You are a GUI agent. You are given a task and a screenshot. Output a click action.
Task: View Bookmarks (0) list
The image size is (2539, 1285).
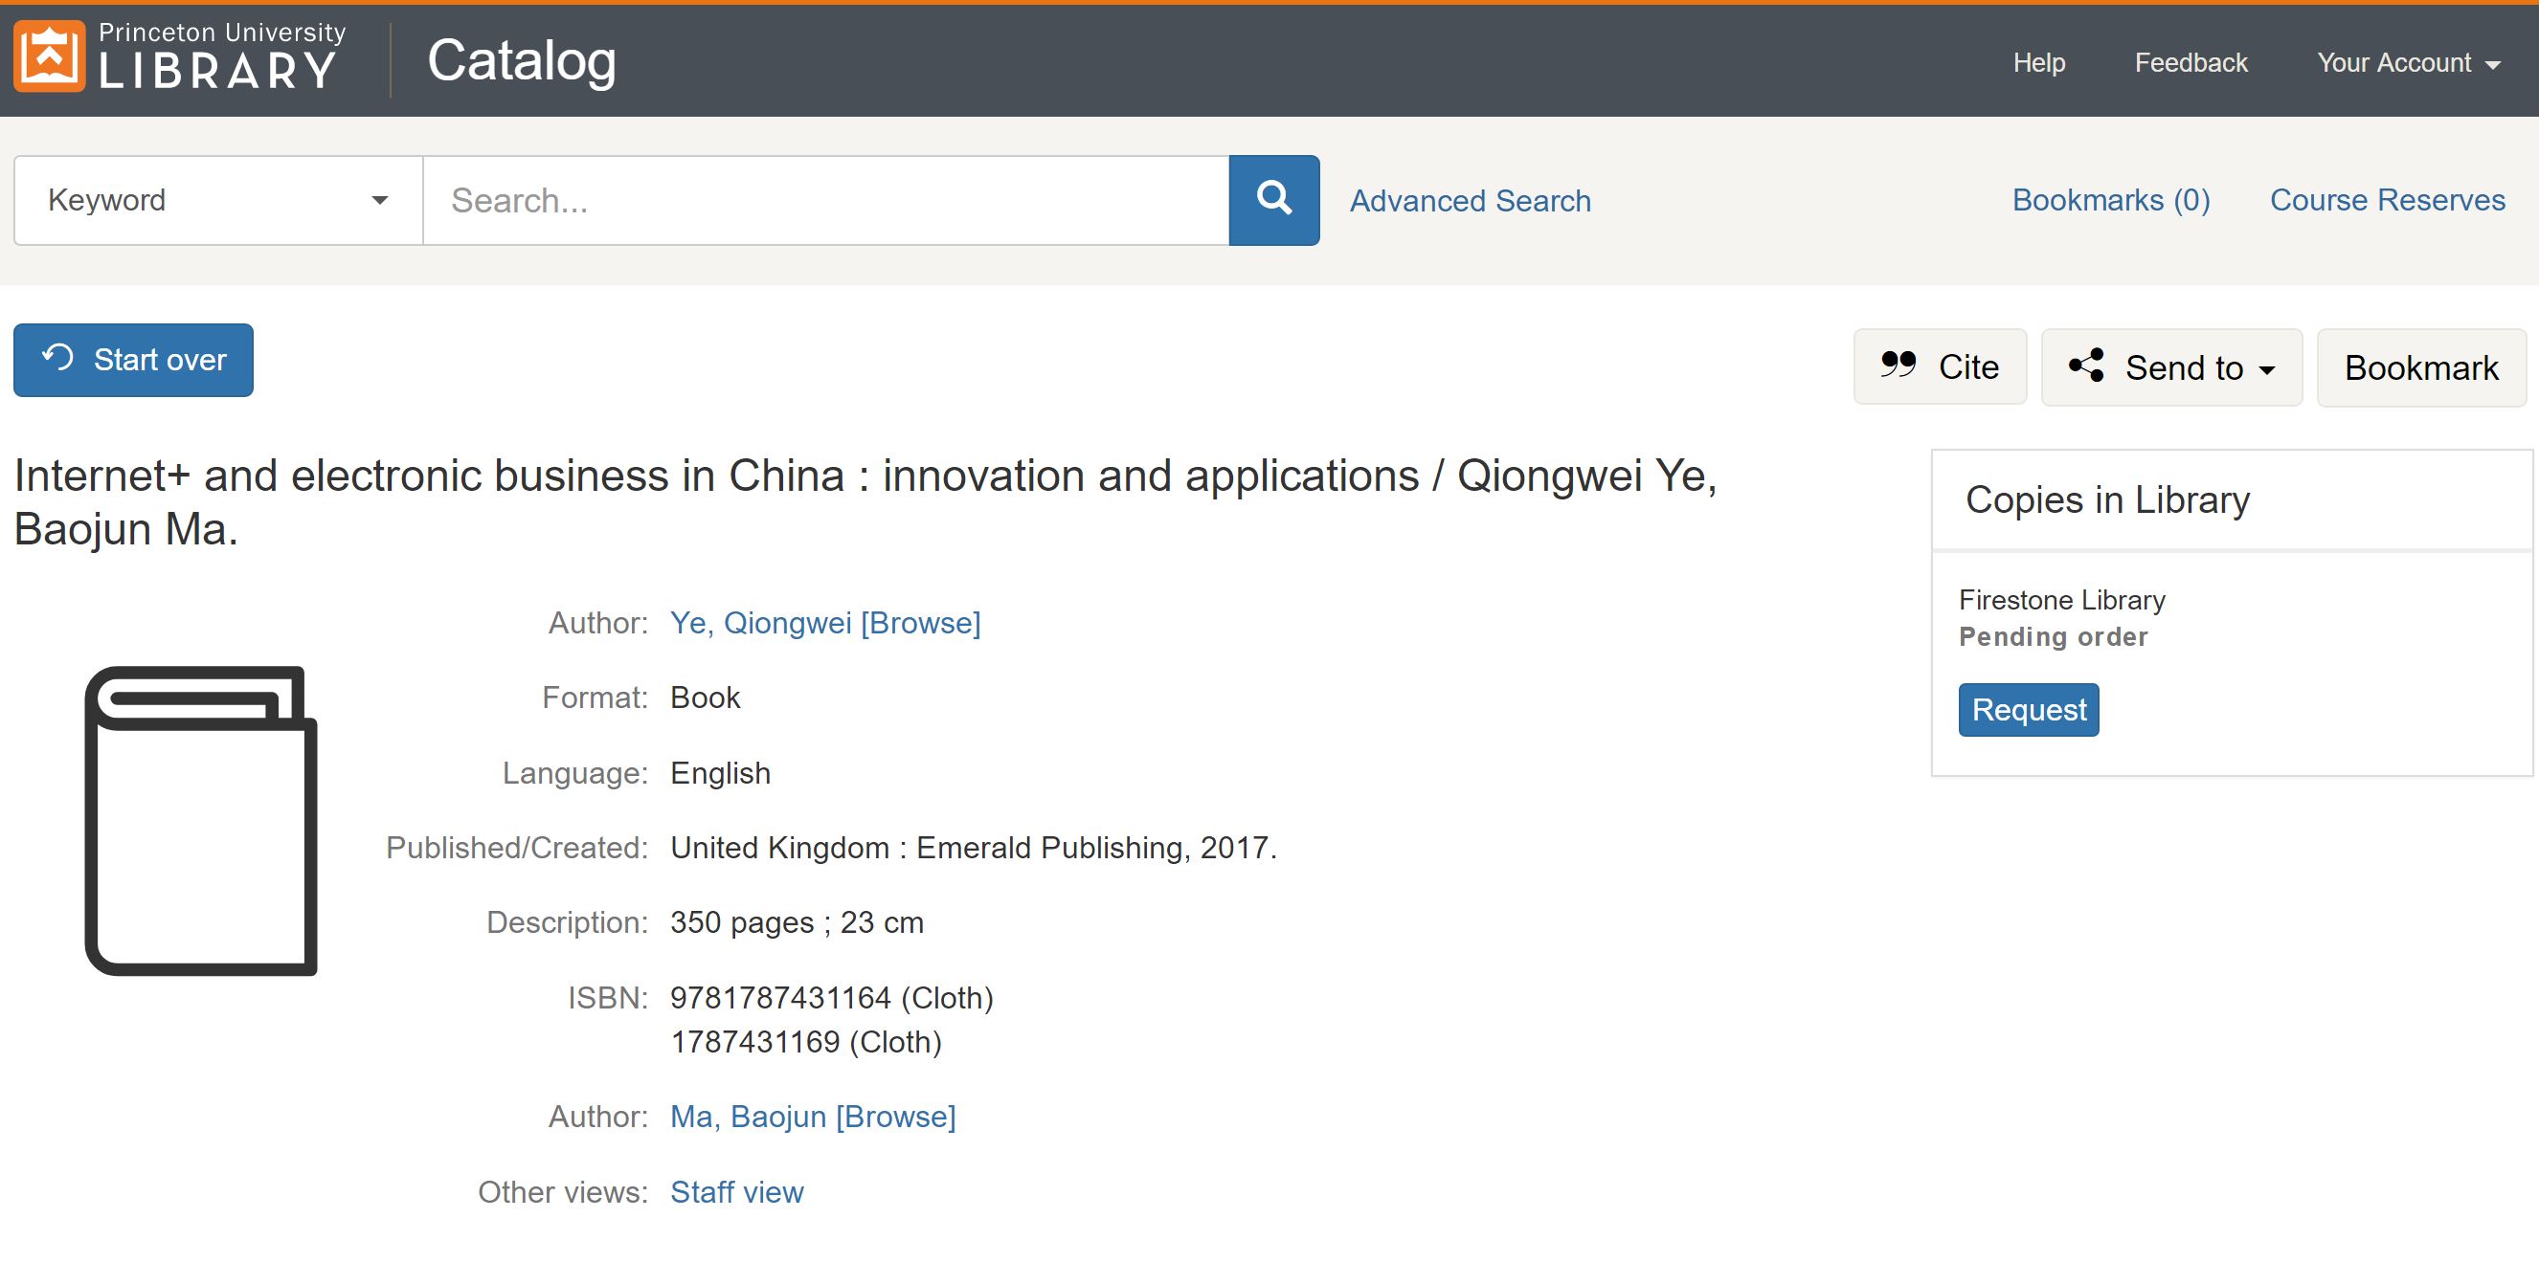point(2110,200)
